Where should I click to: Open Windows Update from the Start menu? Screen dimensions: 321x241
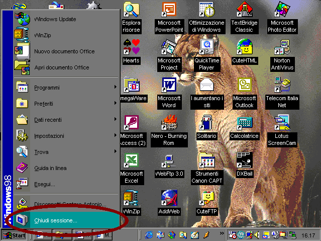pyautogui.click(x=66, y=19)
